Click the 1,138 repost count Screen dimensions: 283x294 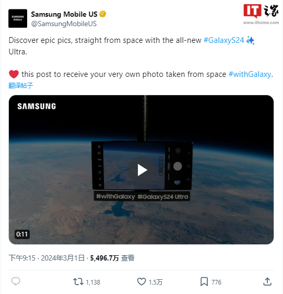point(93,282)
